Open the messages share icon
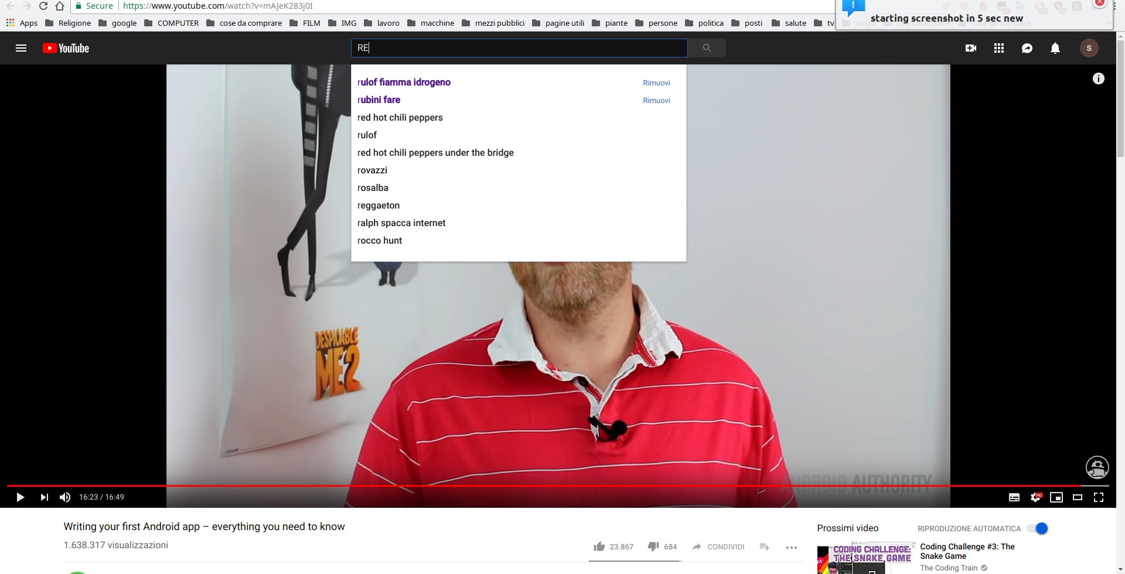Viewport: 1125px width, 574px height. click(x=1027, y=48)
